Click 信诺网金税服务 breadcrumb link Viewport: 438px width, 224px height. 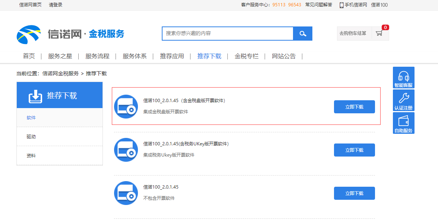[x=60, y=73]
